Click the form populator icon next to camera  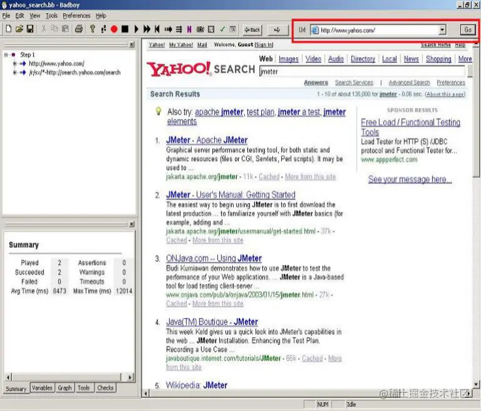[211, 29]
